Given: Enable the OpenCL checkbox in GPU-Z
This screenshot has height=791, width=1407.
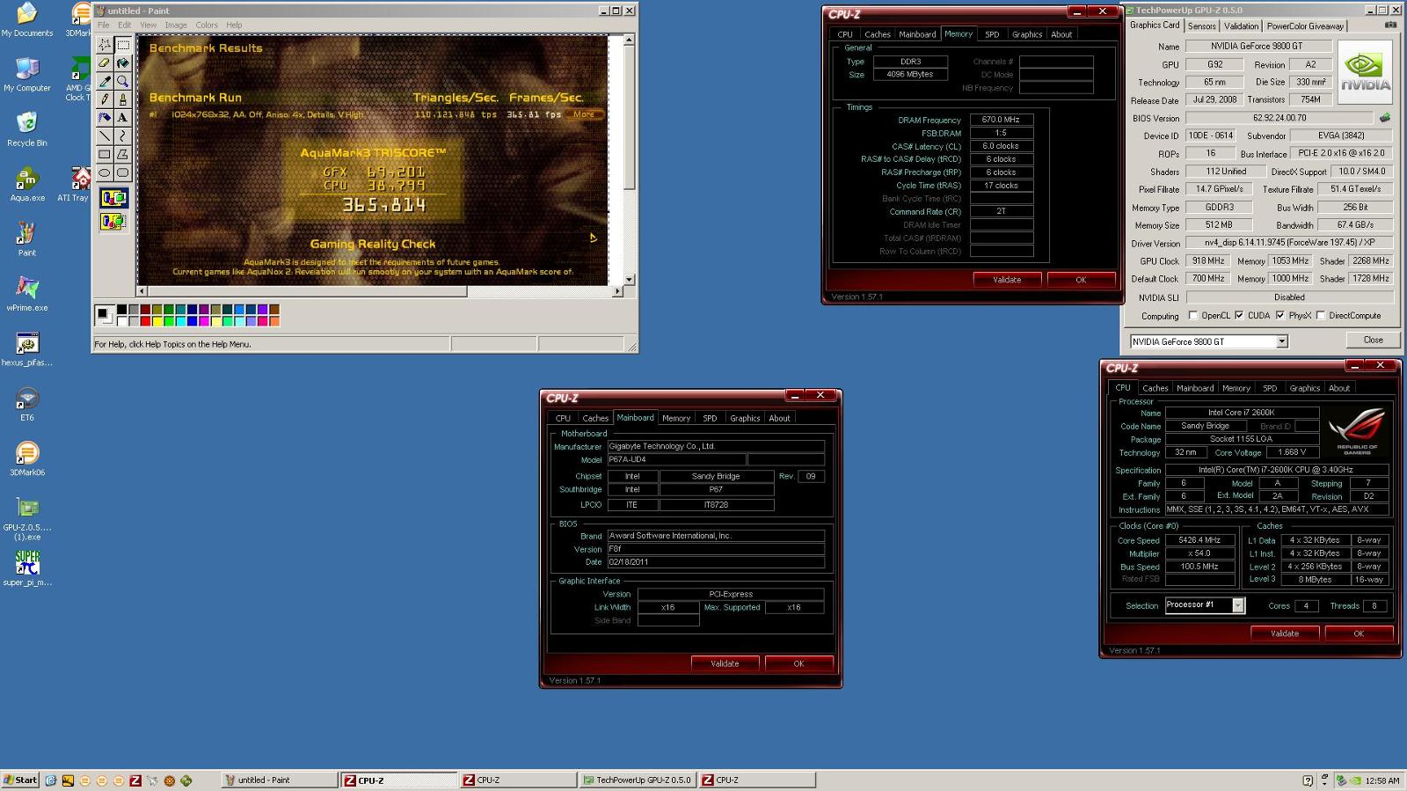Looking at the screenshot, I should click(1193, 315).
